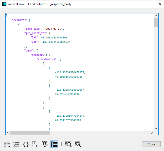This screenshot has height=151, width=164.
Task: Click the "coordinates" key
Action: (46, 59)
